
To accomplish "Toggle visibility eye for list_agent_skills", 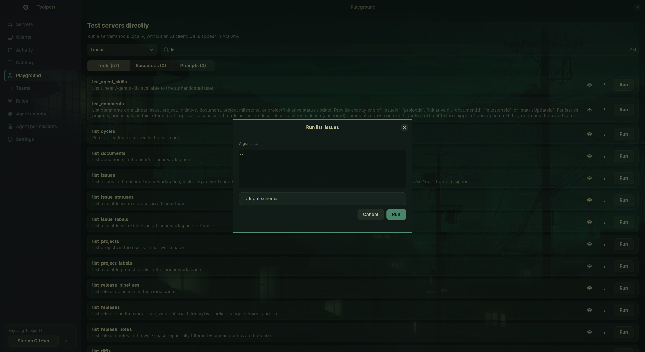I will tap(589, 85).
